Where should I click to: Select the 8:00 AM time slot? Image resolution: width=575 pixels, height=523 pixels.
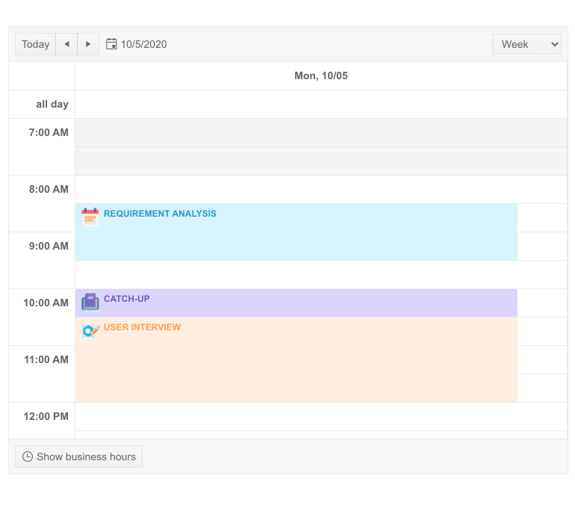click(x=321, y=189)
